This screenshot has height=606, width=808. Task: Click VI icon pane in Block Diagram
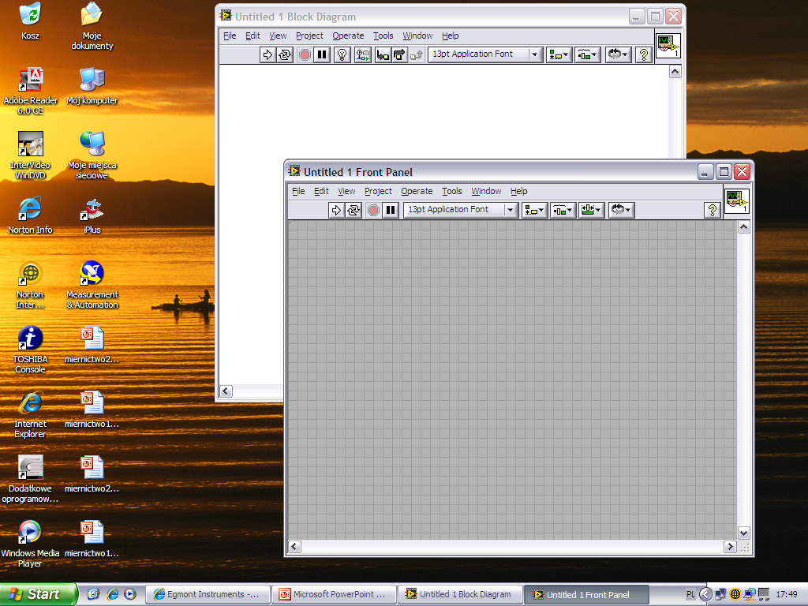[x=668, y=45]
